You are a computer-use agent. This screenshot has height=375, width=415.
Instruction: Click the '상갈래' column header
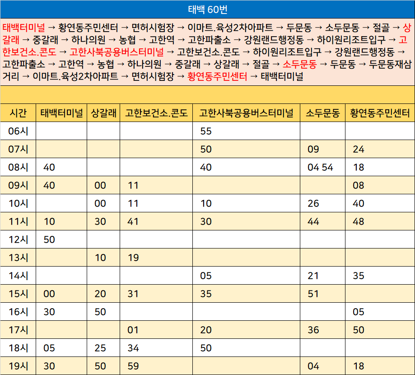[x=103, y=113]
